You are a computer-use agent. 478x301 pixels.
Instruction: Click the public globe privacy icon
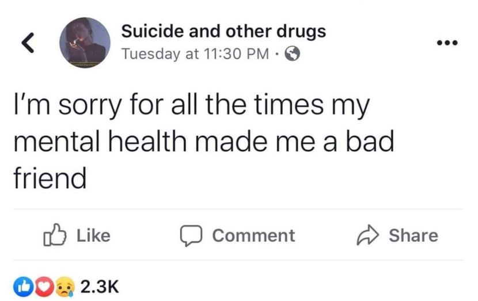click(x=293, y=54)
